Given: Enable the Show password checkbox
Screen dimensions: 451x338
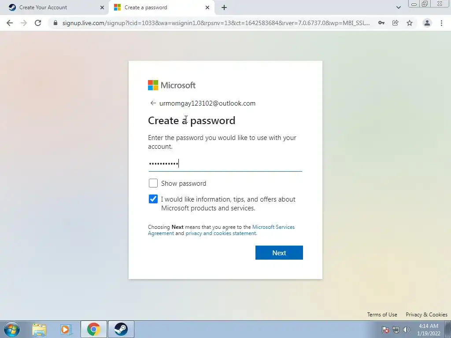Looking at the screenshot, I should 153,183.
